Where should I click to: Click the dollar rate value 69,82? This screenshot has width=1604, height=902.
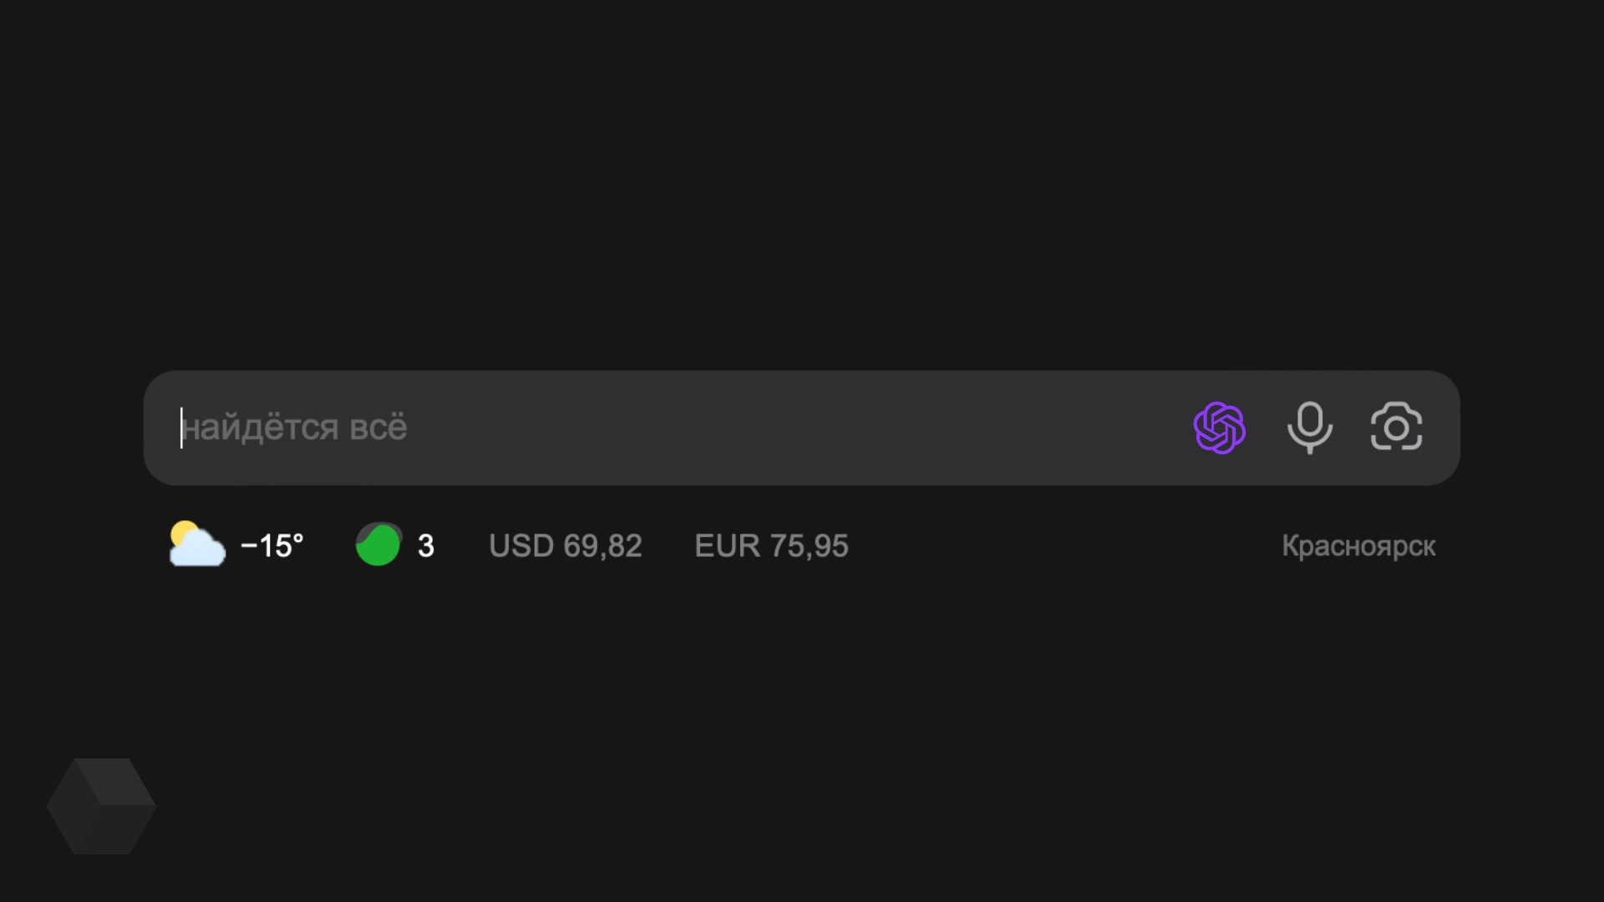[x=602, y=546]
